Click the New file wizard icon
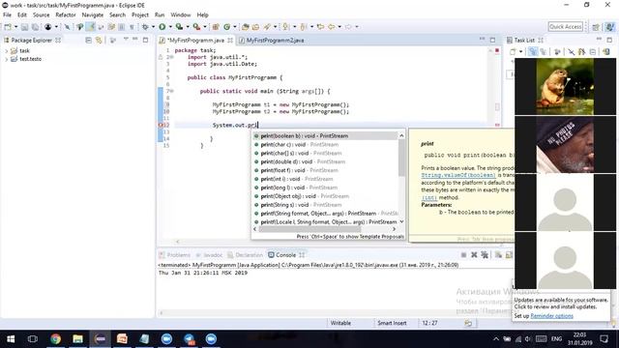This screenshot has width=619, height=348. (8, 27)
